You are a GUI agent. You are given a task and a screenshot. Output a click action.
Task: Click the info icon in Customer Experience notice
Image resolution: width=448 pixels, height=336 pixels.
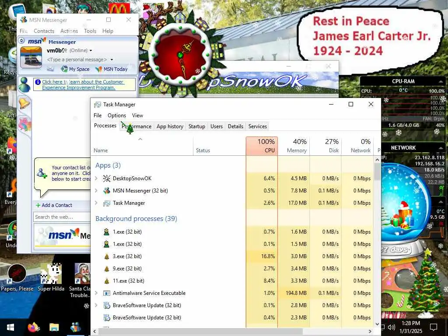coord(38,82)
